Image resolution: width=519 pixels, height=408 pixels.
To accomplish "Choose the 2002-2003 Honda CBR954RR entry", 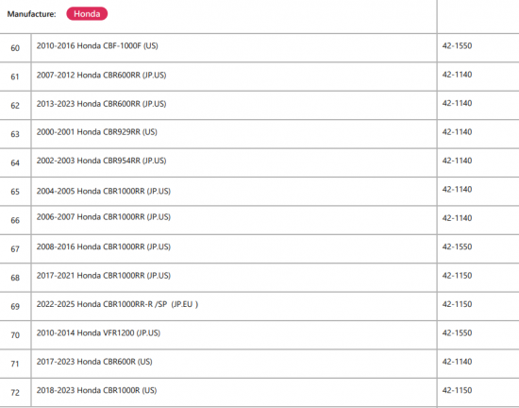I will (x=101, y=161).
